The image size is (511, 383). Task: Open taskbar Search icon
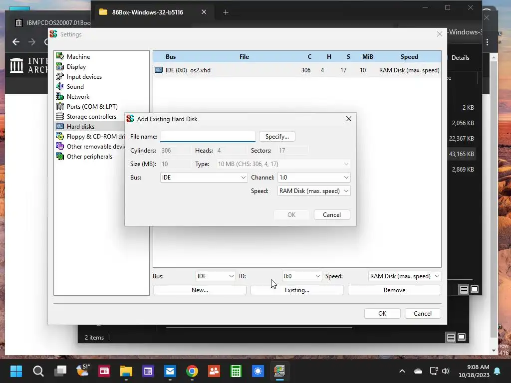pos(38,371)
